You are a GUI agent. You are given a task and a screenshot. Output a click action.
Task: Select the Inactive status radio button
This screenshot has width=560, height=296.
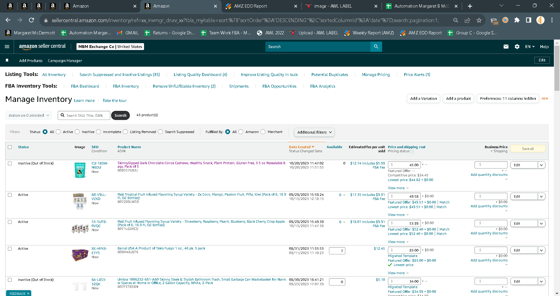(77, 132)
